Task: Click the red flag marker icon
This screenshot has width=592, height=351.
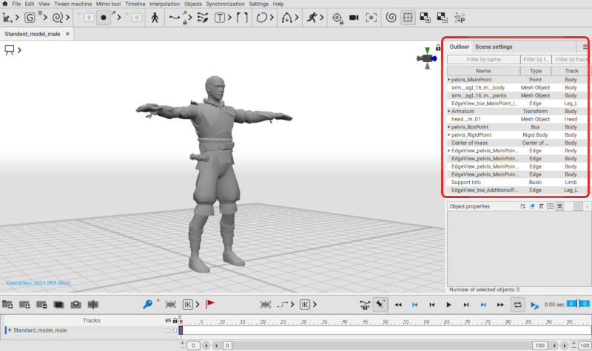Action: (209, 304)
